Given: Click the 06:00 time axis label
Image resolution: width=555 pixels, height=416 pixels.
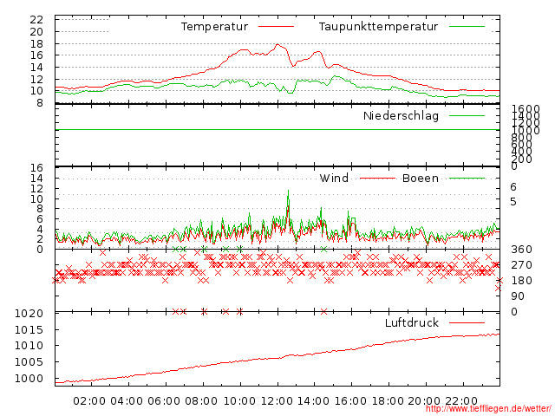Looking at the screenshot, I should pos(164,401).
